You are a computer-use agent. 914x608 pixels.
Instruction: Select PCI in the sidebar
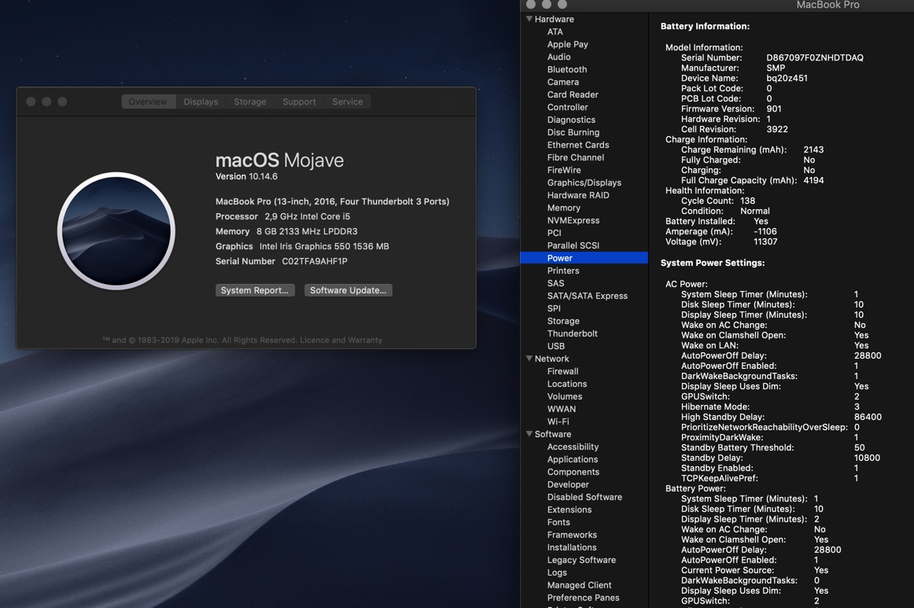tap(555, 233)
